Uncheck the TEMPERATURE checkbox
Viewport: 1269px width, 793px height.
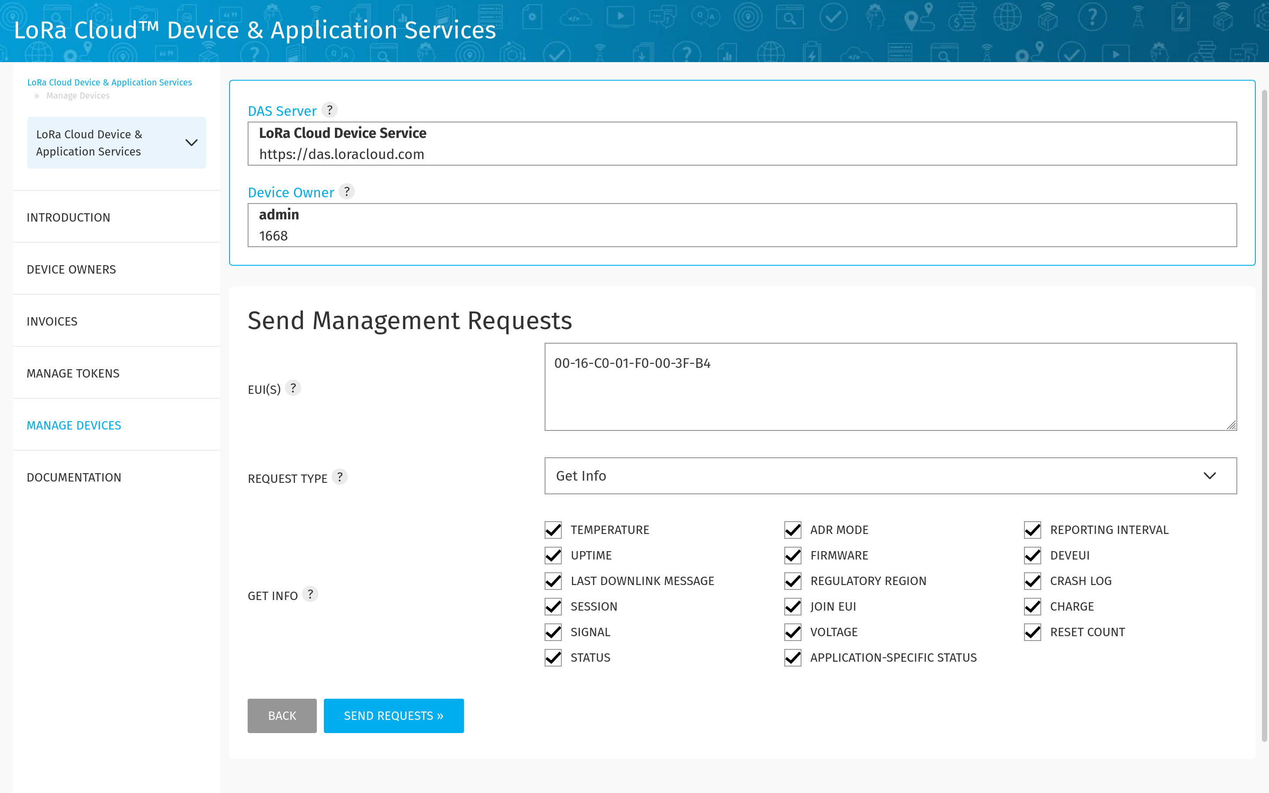click(553, 530)
